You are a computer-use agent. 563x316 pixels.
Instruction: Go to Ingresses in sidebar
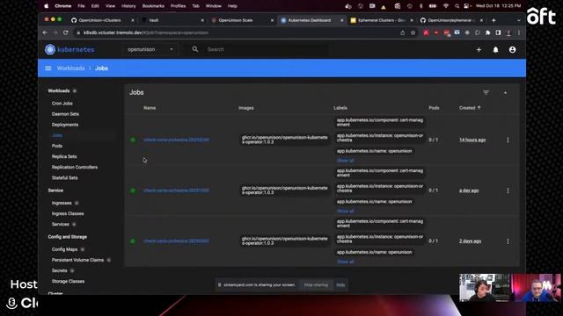tap(62, 203)
